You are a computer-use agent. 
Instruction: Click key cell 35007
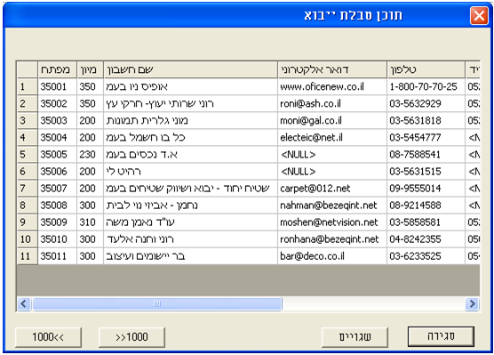58,189
